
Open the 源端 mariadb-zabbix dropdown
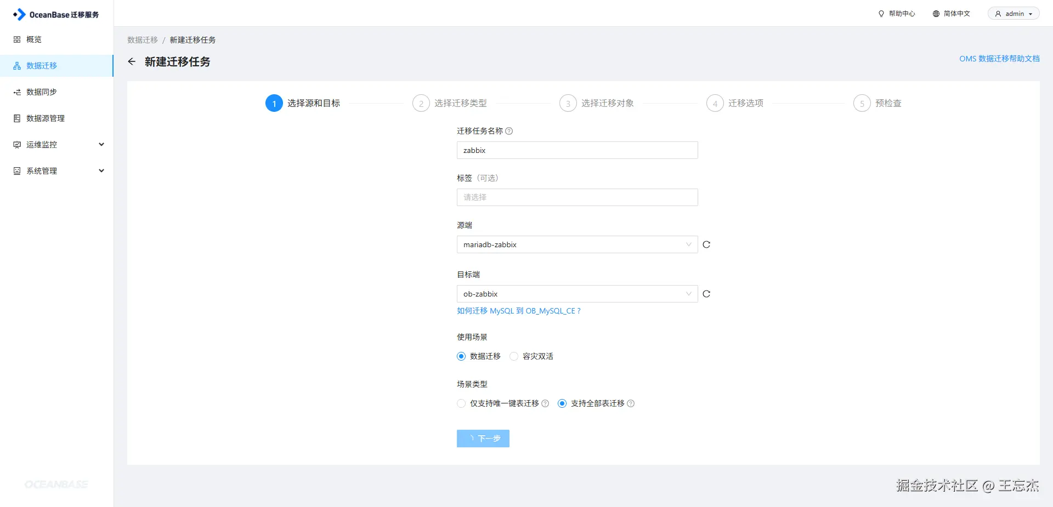pyautogui.click(x=577, y=244)
